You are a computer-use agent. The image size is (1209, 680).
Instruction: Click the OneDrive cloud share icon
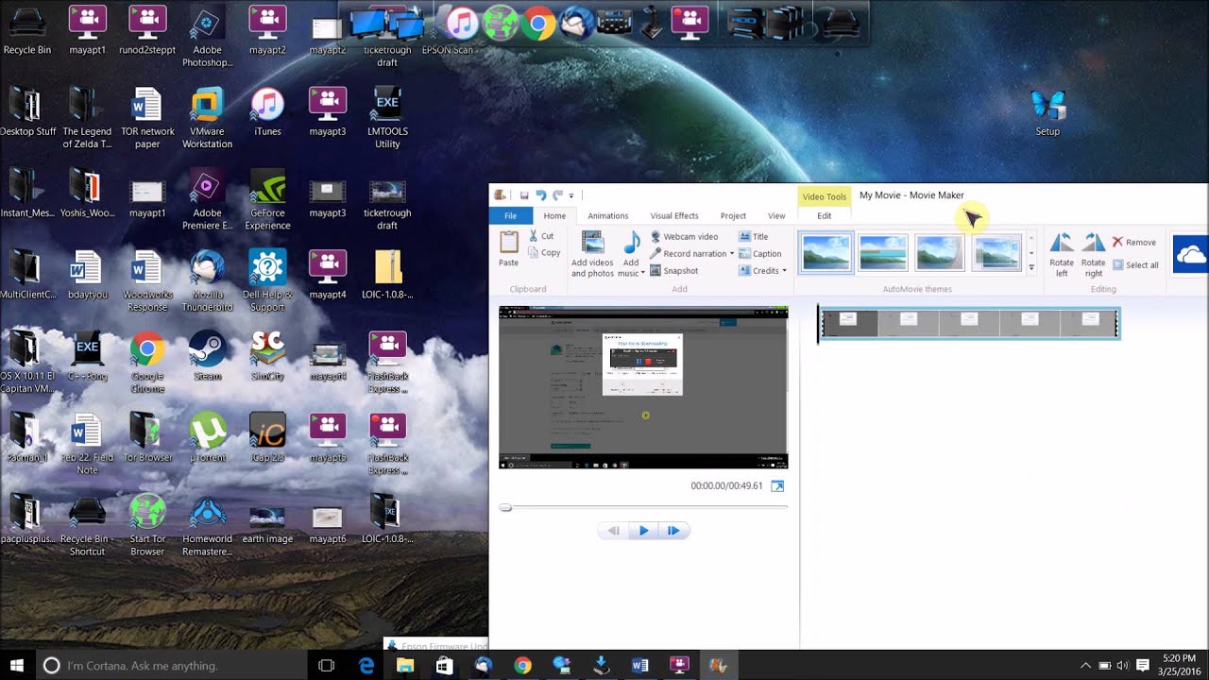click(1190, 254)
